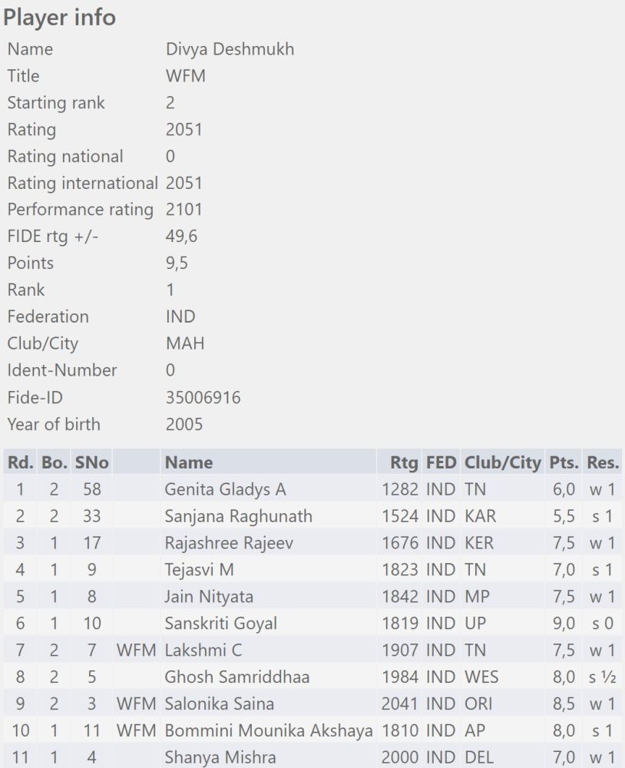Click the Club/City column header

[x=503, y=462]
